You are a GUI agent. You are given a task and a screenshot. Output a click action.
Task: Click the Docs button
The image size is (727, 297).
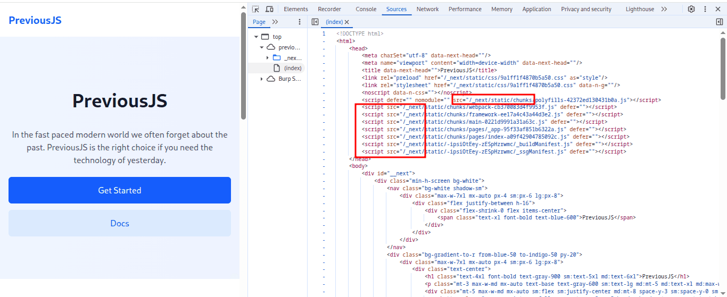click(120, 223)
